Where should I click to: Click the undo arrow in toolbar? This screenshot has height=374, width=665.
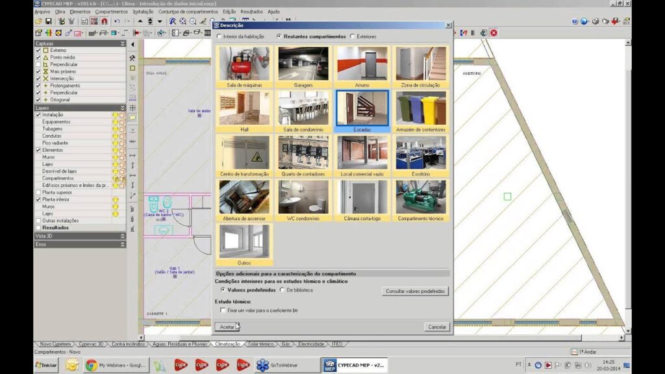coord(116,21)
